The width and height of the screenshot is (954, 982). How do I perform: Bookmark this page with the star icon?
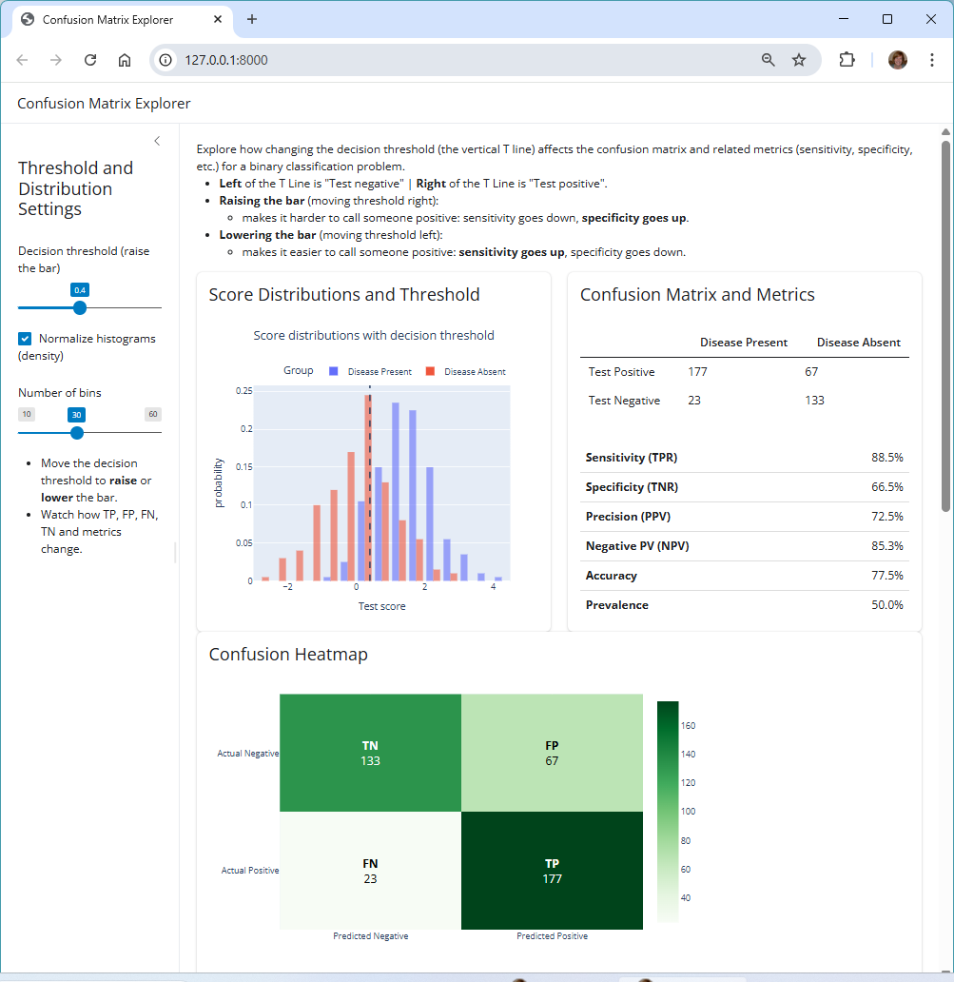click(x=799, y=60)
